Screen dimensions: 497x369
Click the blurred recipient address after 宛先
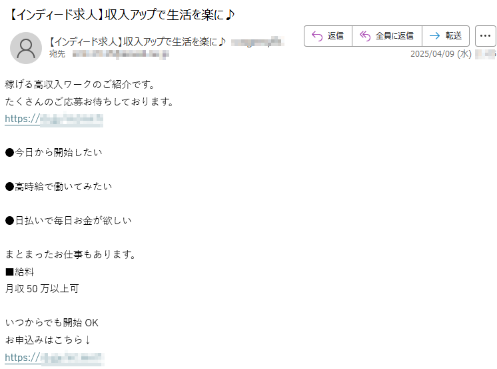click(x=121, y=54)
